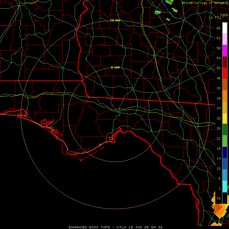Select the medium blue band near 14
Viewport: 229px width, 229px height.
coord(225,164)
